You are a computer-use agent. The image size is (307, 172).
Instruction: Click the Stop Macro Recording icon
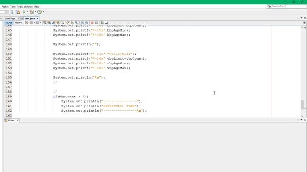tap(96, 23)
